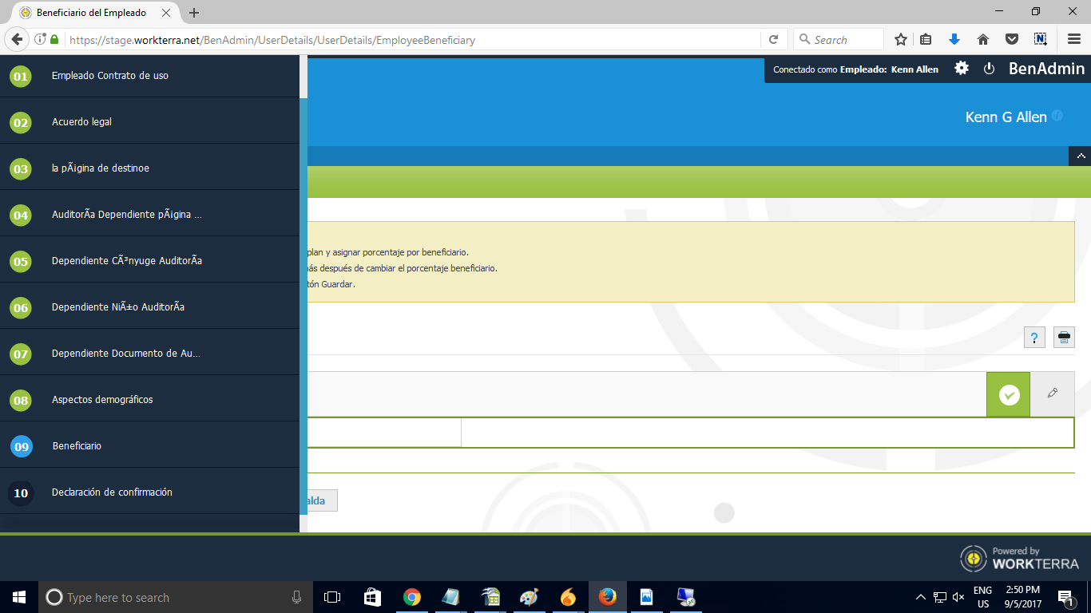Click the Workterra logo in footer
1091x613 pixels.
[1019, 558]
